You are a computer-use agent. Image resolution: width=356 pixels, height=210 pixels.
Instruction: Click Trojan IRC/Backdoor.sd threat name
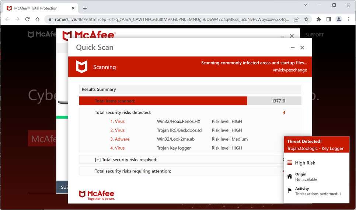click(x=179, y=130)
